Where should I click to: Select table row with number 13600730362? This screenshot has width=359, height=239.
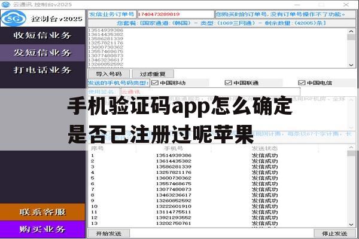[x=218, y=178]
